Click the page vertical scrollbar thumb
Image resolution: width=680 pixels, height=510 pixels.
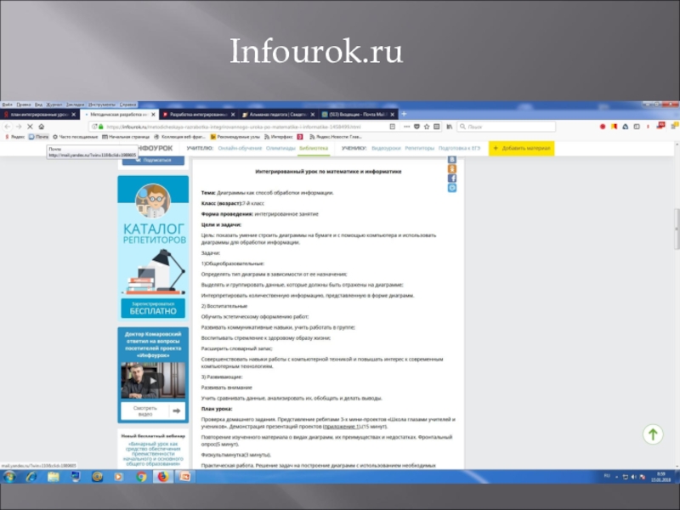pyautogui.click(x=677, y=229)
